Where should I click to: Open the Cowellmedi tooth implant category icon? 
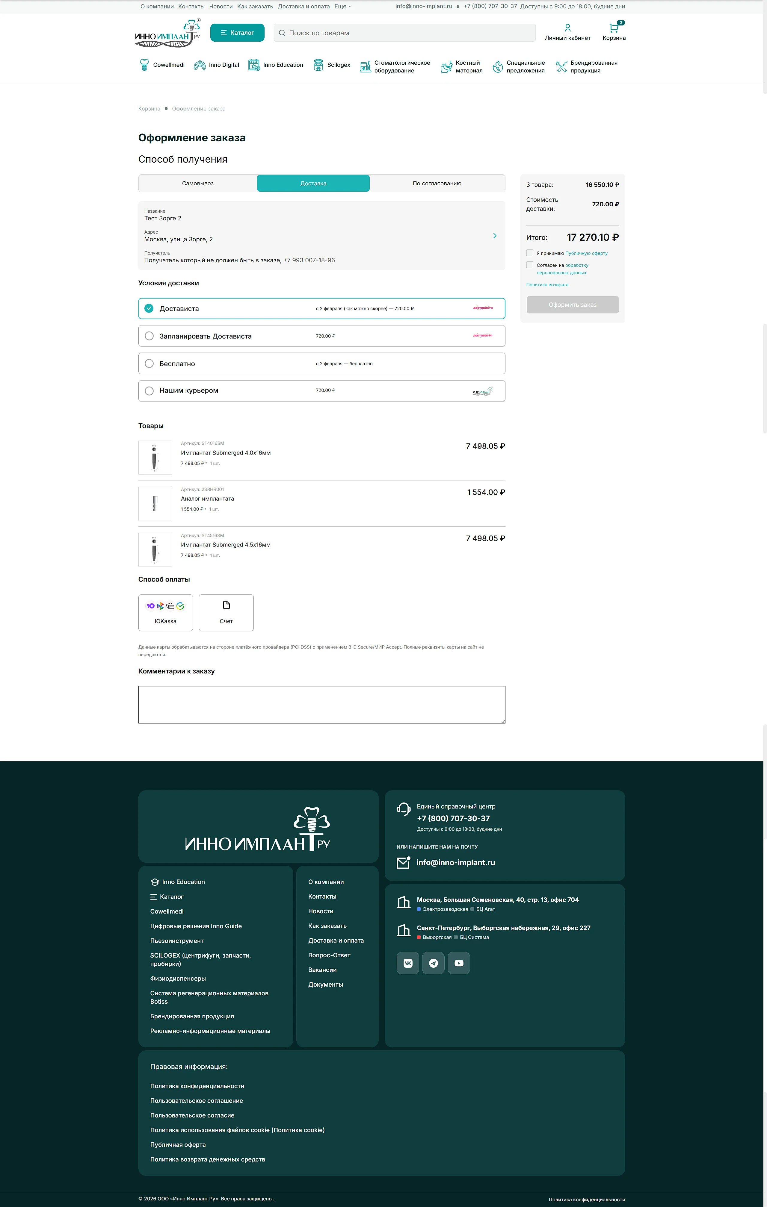[x=144, y=65]
